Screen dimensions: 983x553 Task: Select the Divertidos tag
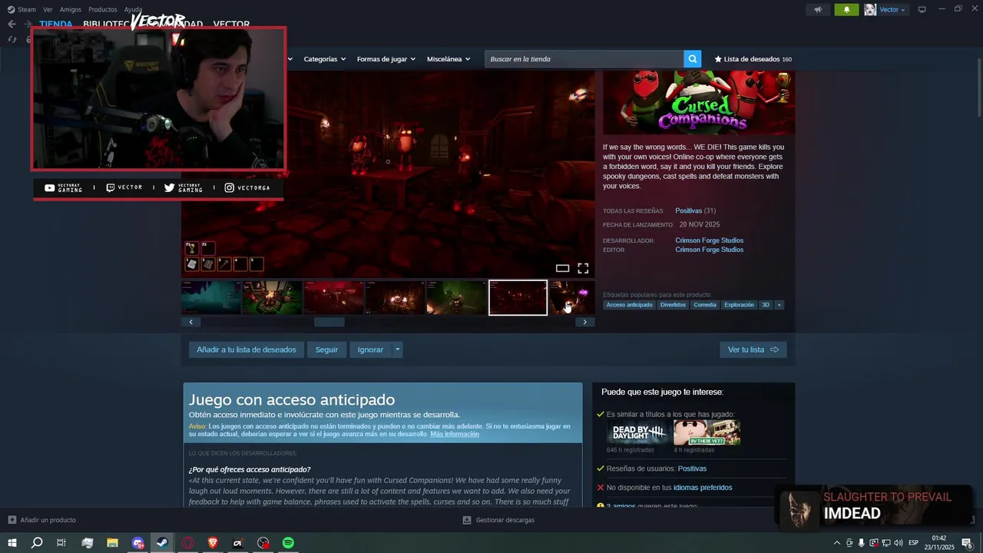coord(673,305)
